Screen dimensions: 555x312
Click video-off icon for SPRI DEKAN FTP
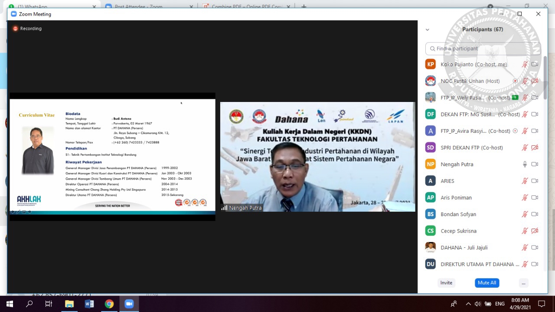535,148
